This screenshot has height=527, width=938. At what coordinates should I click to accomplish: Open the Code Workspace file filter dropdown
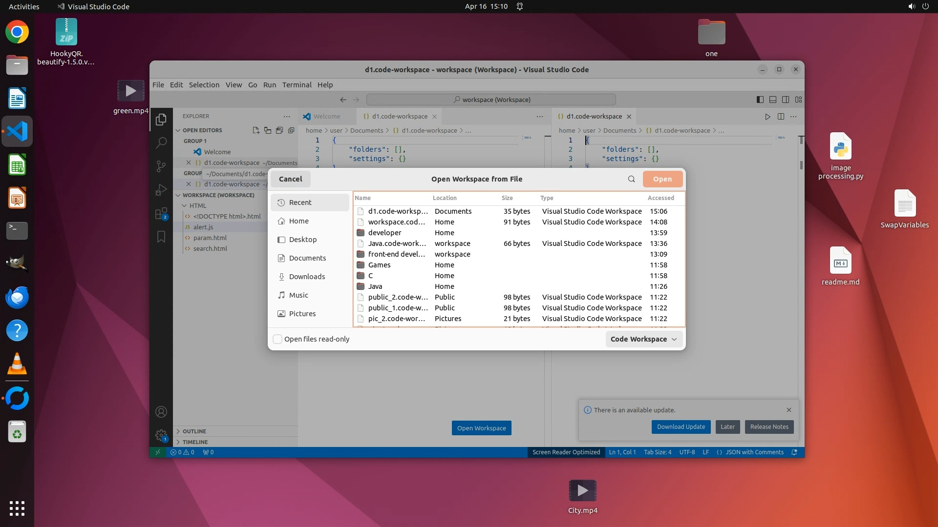pyautogui.click(x=643, y=339)
